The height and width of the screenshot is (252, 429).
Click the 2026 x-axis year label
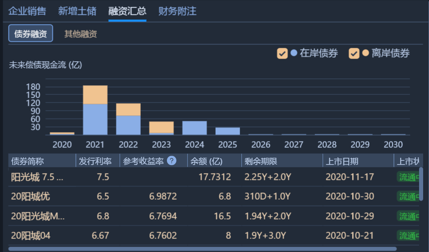click(261, 145)
